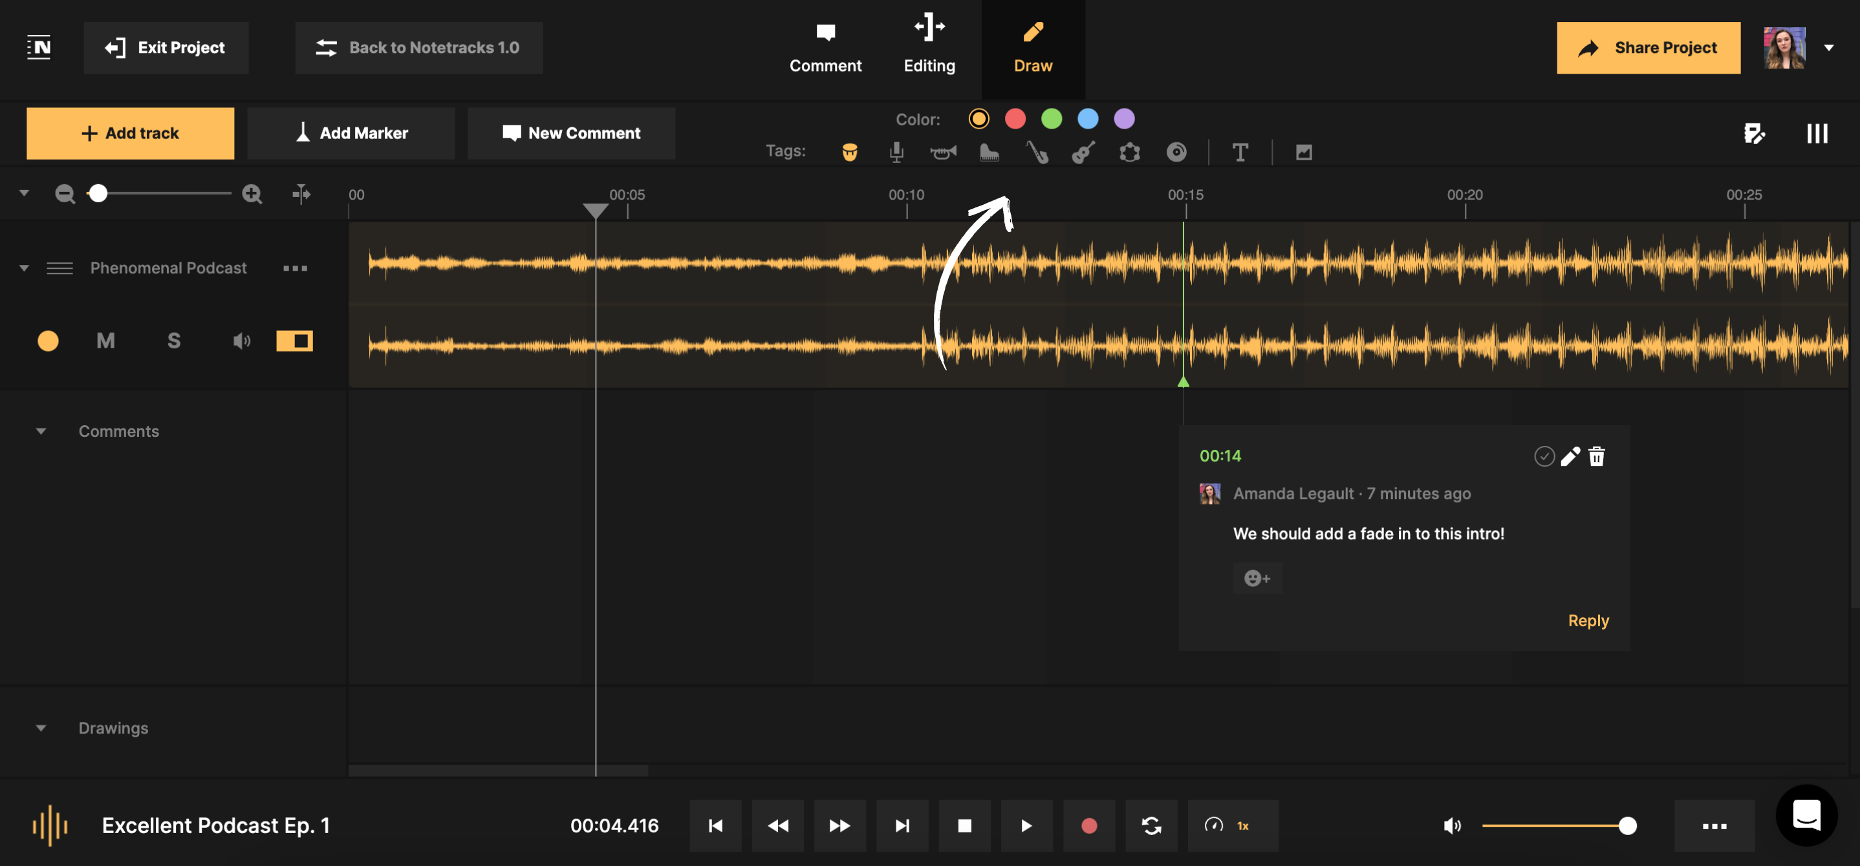Open the notes panel icon at top right

coord(1755,134)
